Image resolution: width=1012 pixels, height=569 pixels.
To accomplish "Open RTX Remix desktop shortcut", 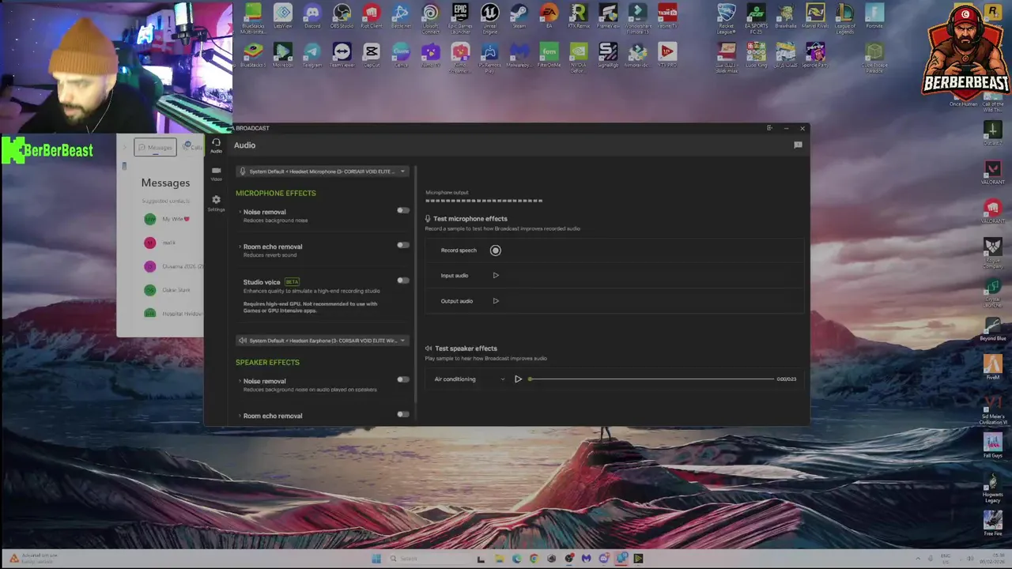I will [578, 17].
